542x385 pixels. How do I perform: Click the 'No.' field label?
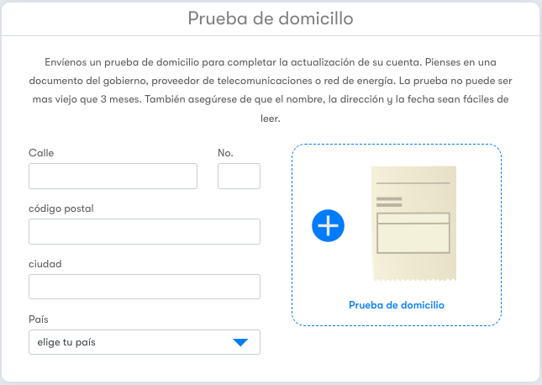pyautogui.click(x=225, y=153)
